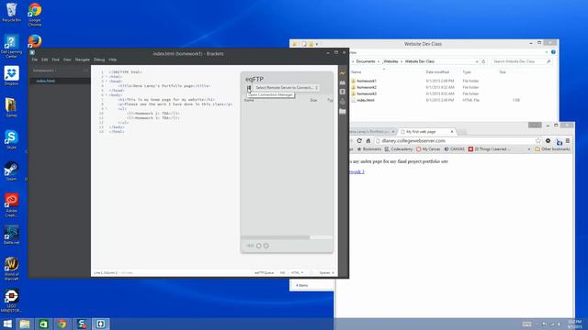Screen dimensions: 588x330
Task: Bookmark page with Chrome star icon
Action: pos(538,140)
